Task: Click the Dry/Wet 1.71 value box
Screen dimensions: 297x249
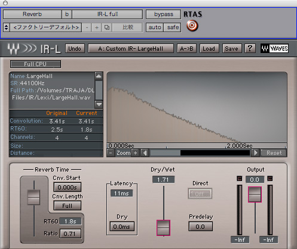Action: point(163,179)
